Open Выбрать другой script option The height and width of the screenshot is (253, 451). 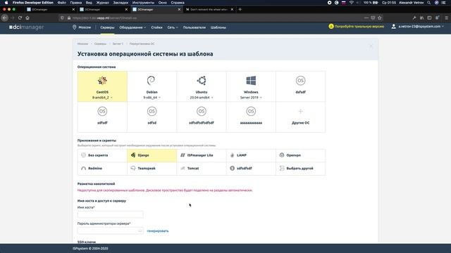point(301,169)
